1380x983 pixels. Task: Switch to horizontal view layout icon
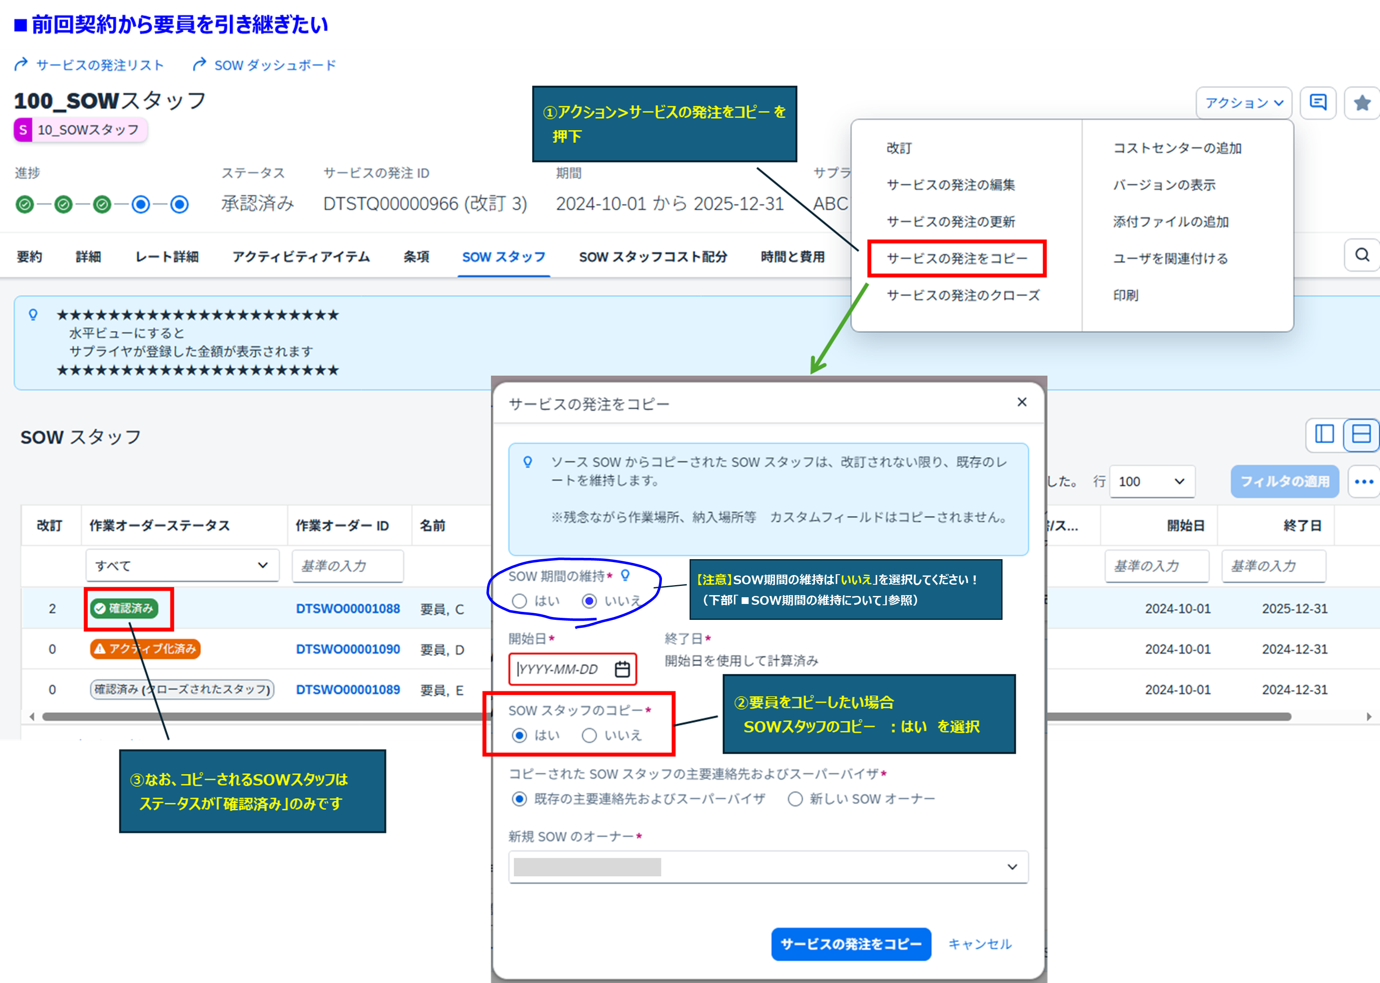pyautogui.click(x=1361, y=434)
